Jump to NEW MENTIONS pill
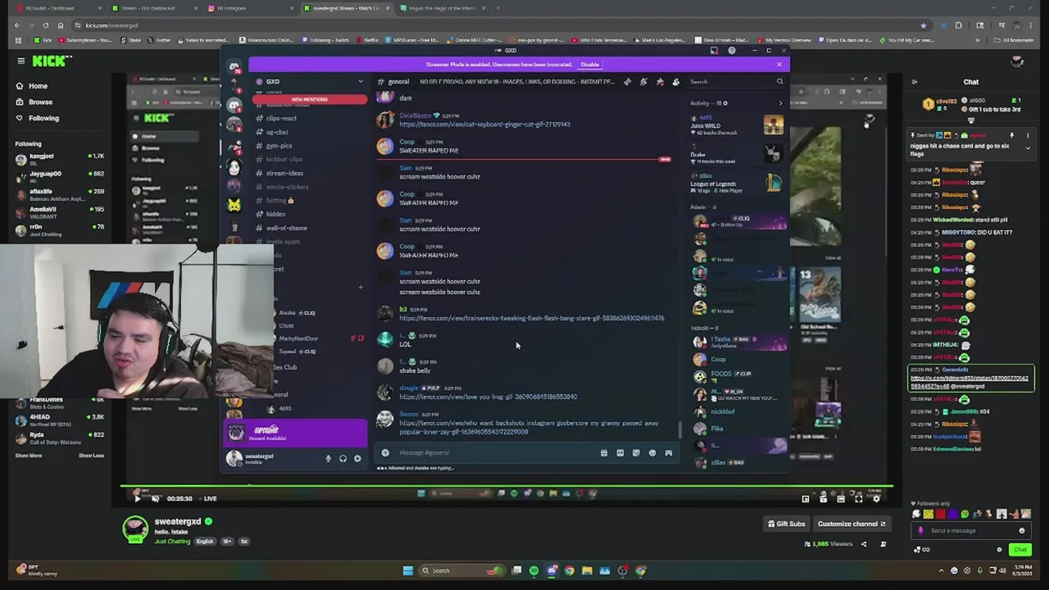 coord(309,99)
